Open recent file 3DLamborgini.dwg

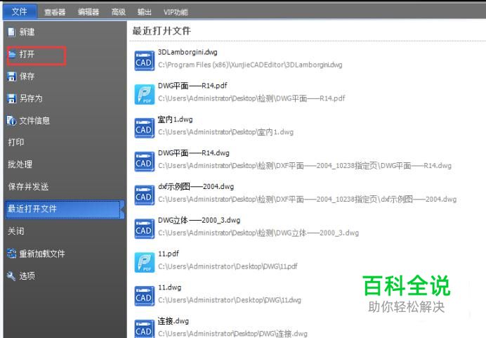[188, 52]
